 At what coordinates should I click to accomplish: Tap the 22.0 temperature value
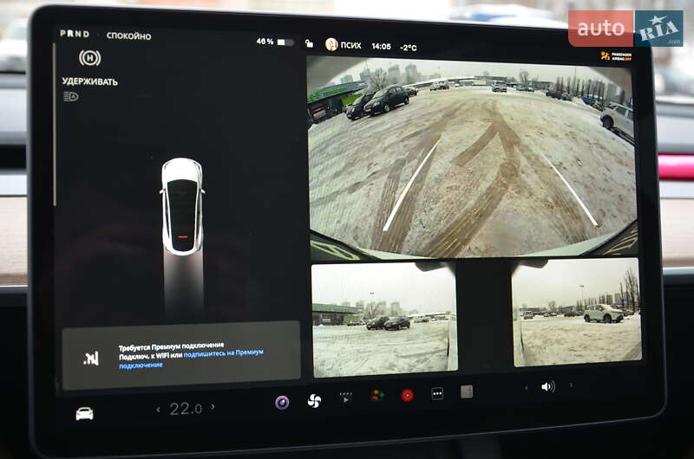pyautogui.click(x=186, y=409)
